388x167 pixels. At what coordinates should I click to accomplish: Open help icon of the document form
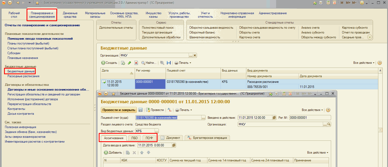pos(328,110)
